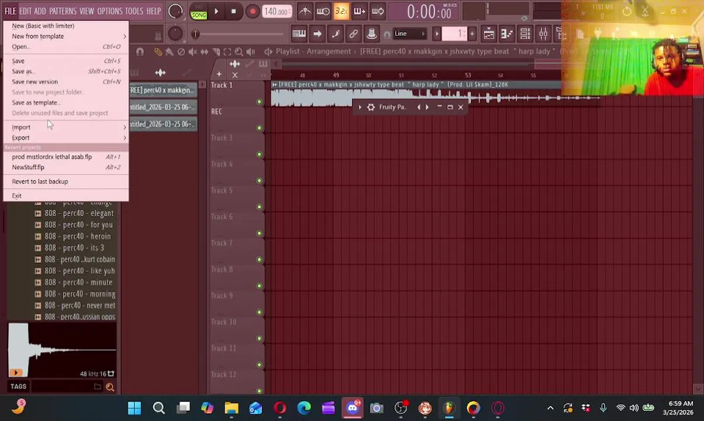Click the Playlist playback speaker tool

[250, 52]
